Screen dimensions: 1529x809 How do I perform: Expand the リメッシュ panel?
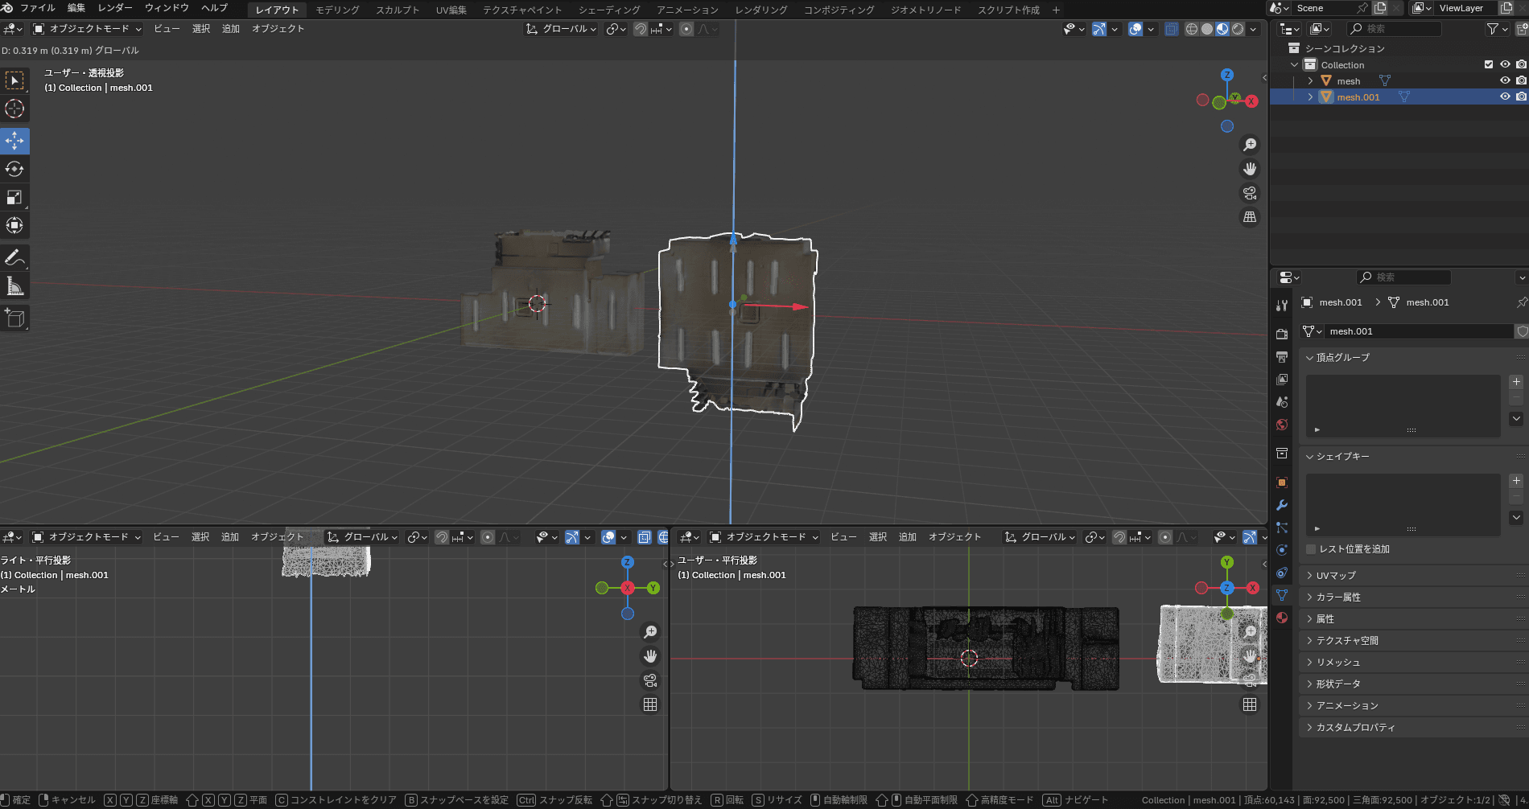point(1337,663)
